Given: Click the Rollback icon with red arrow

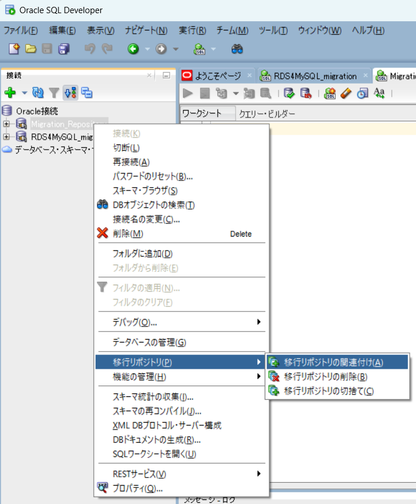Looking at the screenshot, I should click(x=306, y=93).
